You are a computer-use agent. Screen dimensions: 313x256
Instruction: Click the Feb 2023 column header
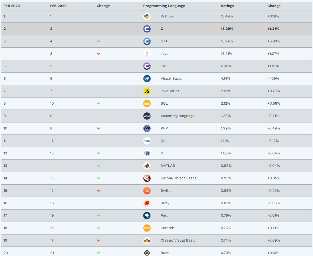(12, 6)
